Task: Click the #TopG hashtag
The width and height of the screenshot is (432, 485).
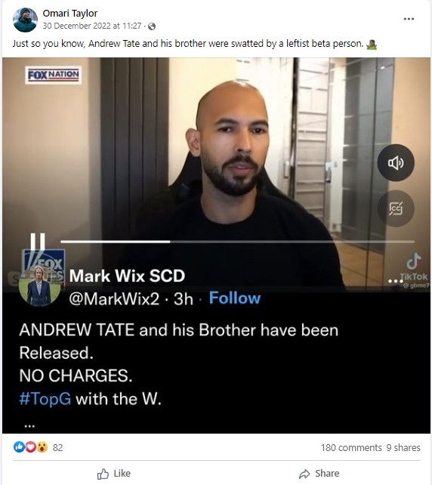Action: click(45, 399)
